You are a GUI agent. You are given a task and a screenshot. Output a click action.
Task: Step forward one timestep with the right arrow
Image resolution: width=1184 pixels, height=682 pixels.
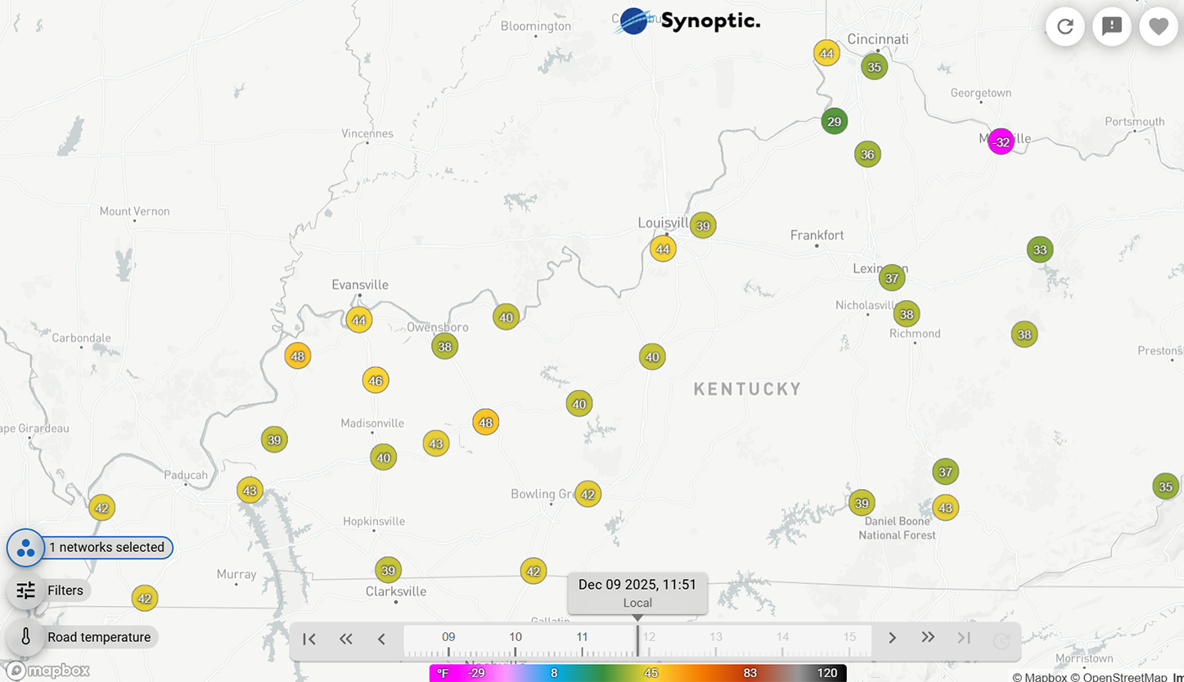[x=892, y=639]
